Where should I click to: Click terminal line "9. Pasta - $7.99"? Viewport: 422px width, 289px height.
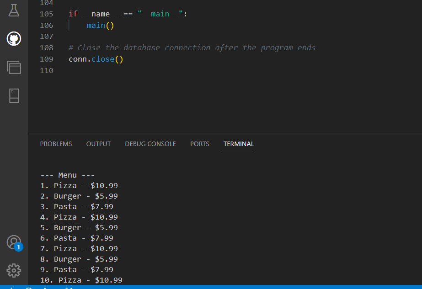coord(77,269)
